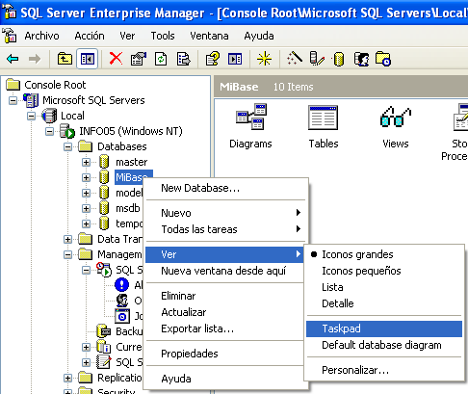Open the Views glasses icon
Screen dimensions: 468x394
[x=396, y=117]
